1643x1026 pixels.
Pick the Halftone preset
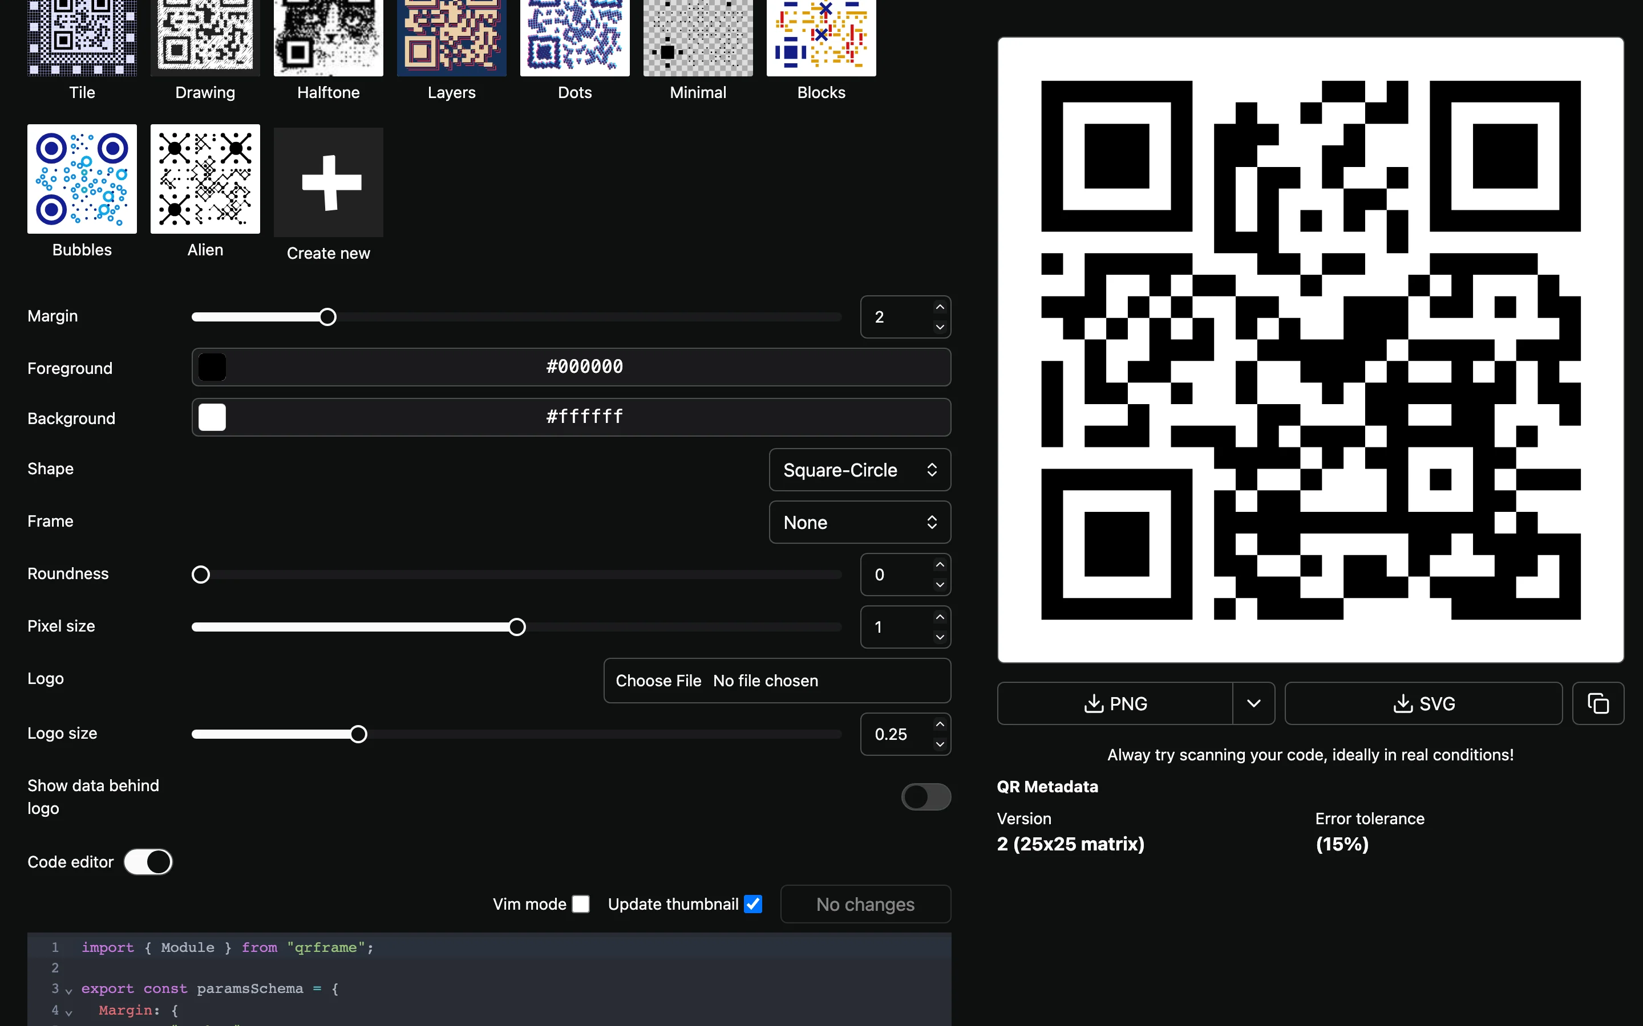point(328,37)
